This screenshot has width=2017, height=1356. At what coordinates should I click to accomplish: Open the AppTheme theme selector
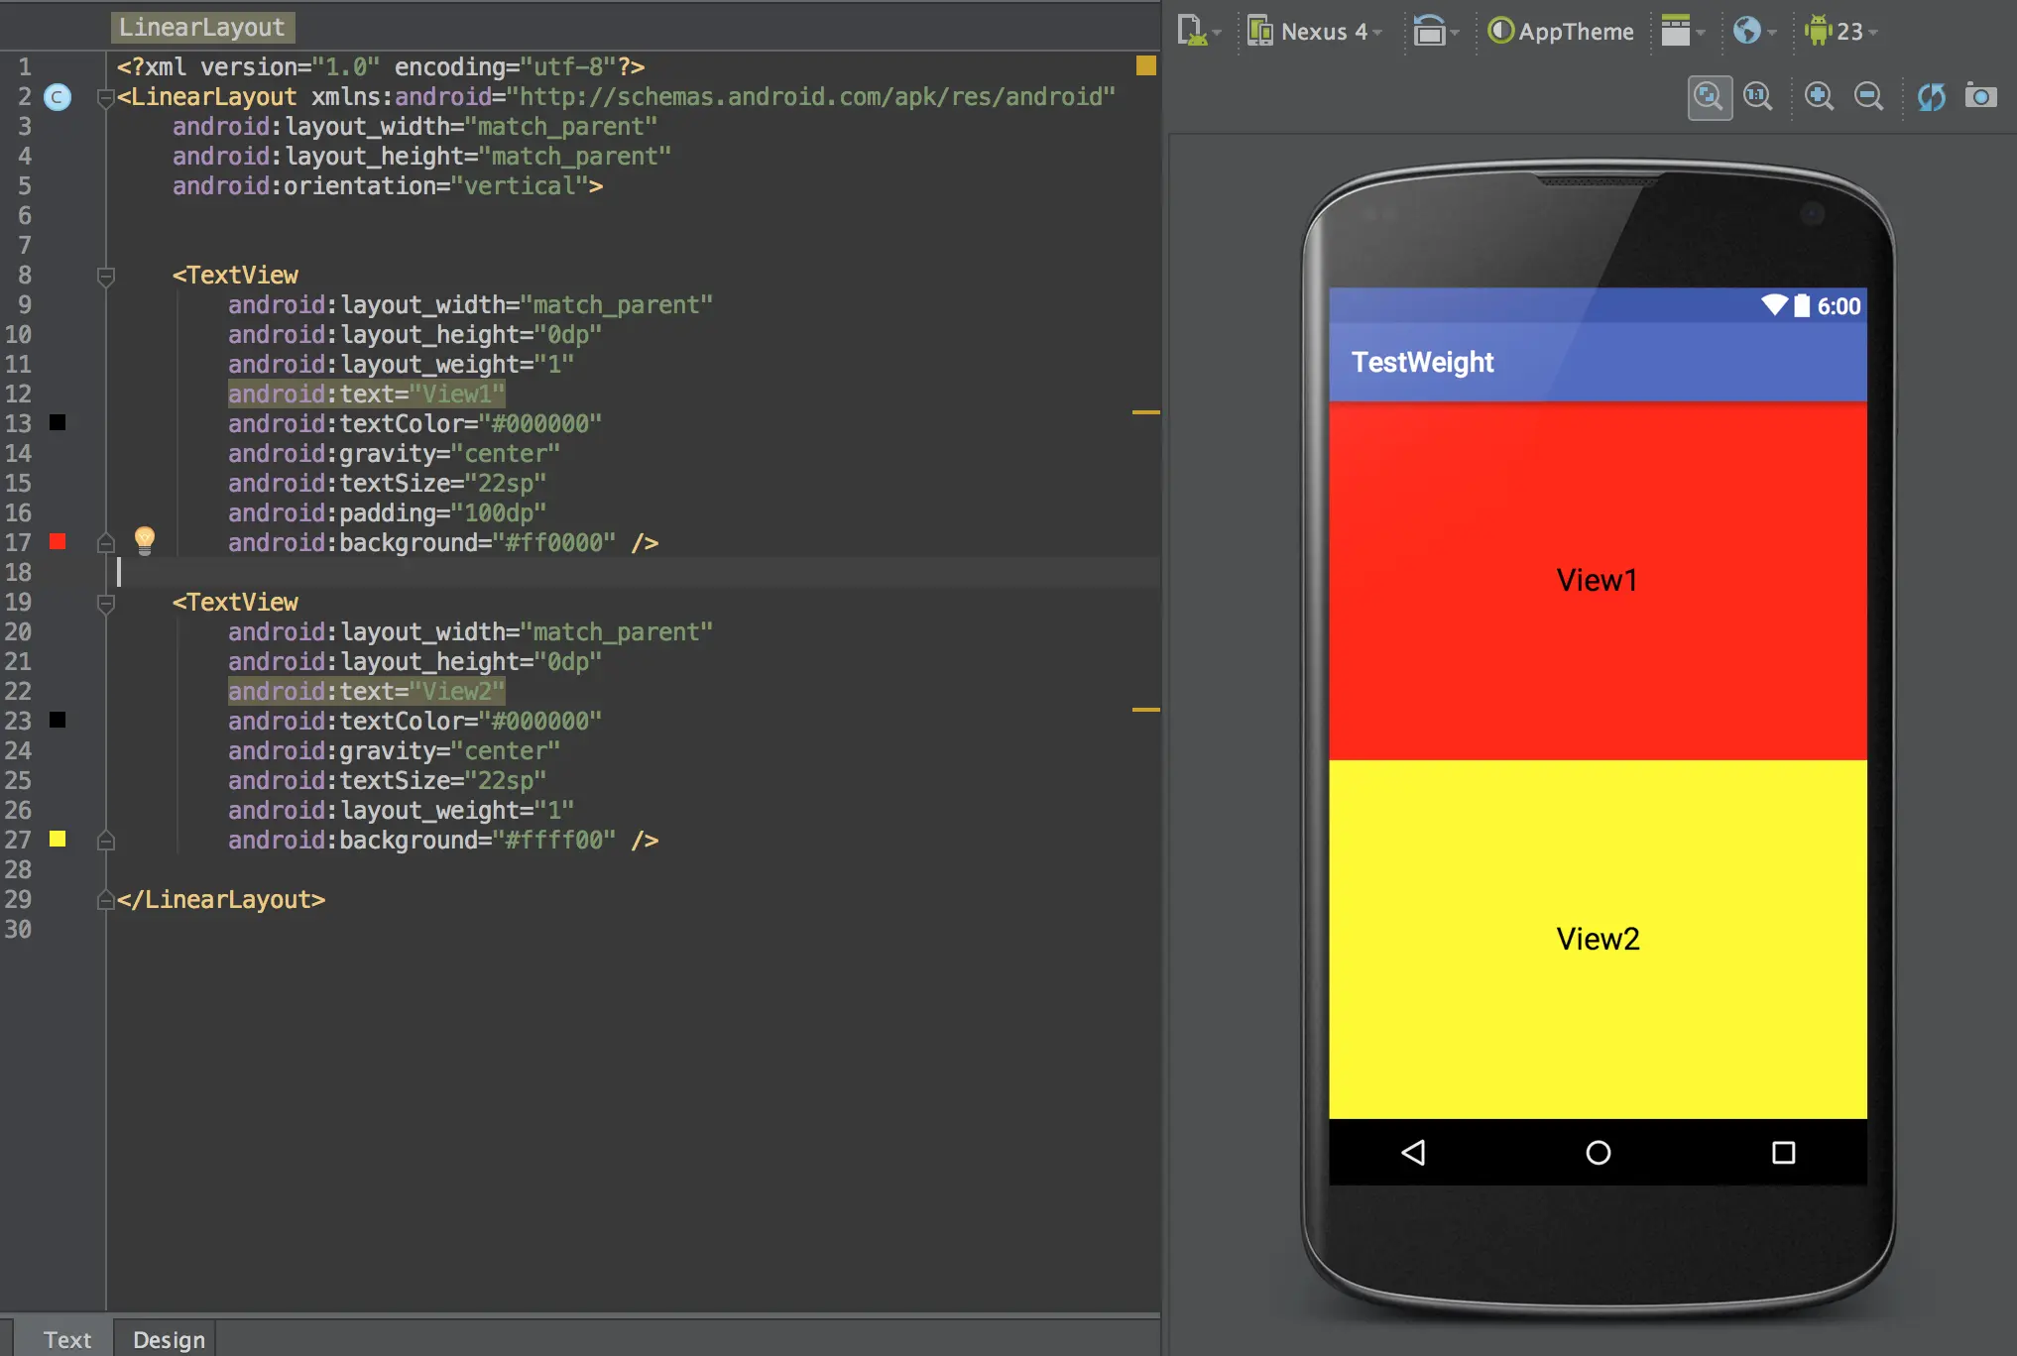click(1562, 32)
